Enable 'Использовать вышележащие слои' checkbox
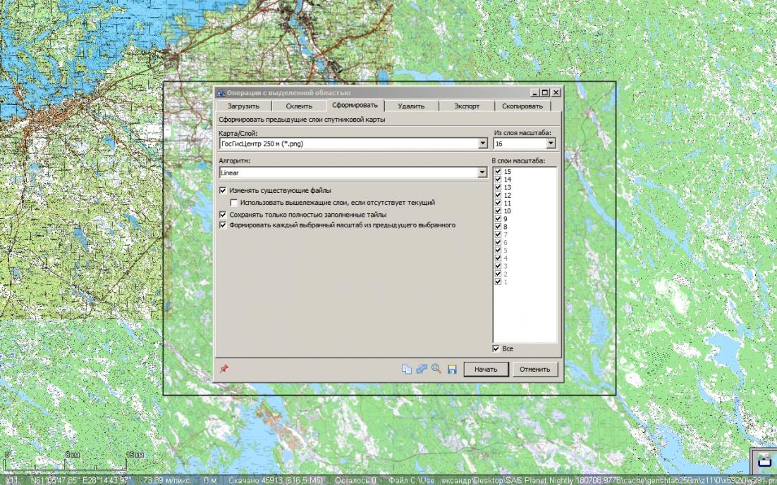The width and height of the screenshot is (777, 485). (234, 203)
